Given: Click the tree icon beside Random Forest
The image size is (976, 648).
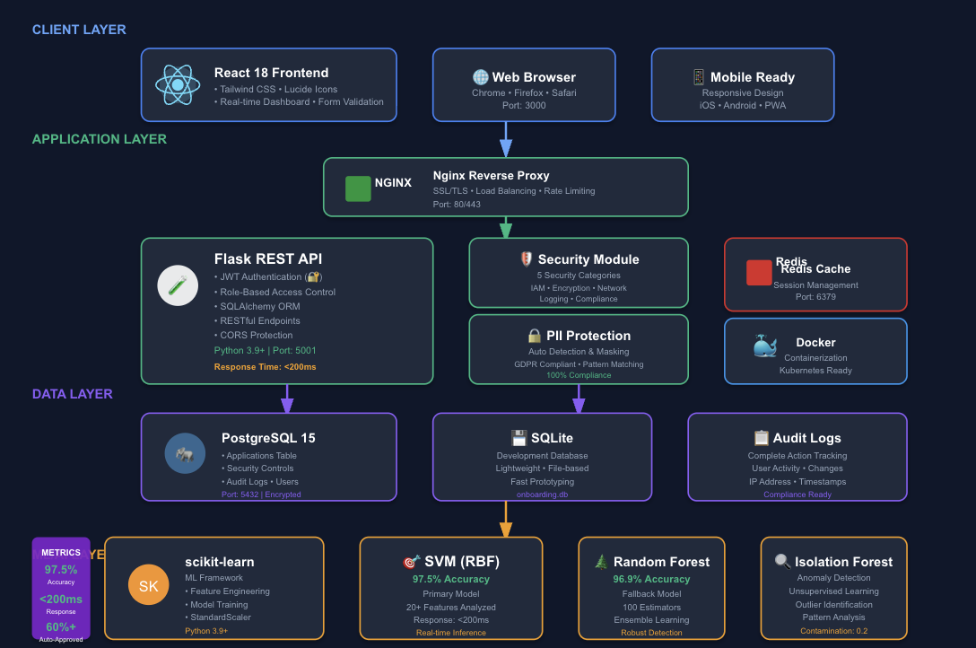Looking at the screenshot, I should [601, 562].
